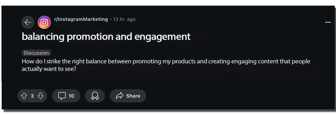The image size is (336, 115).
Task: Upvote the post
Action: click(x=24, y=96)
